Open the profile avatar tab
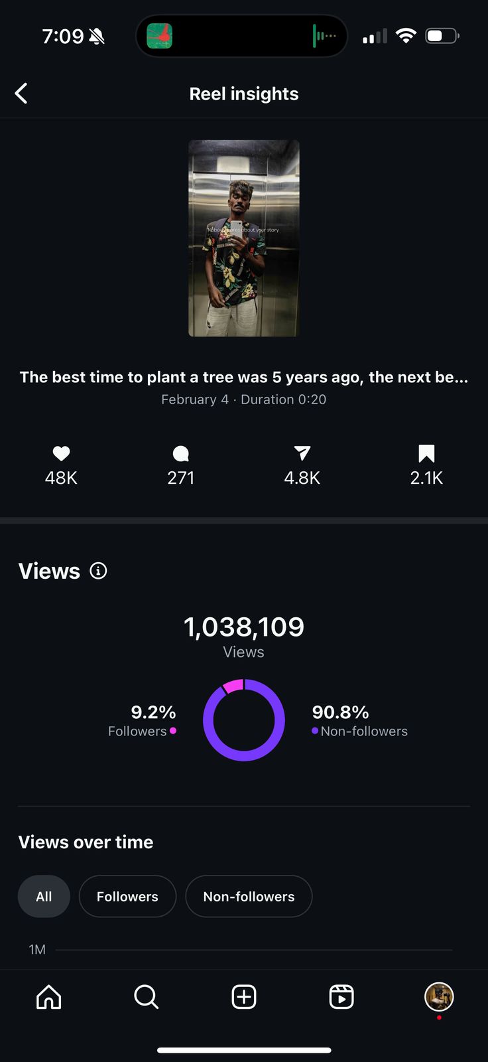 point(439,997)
